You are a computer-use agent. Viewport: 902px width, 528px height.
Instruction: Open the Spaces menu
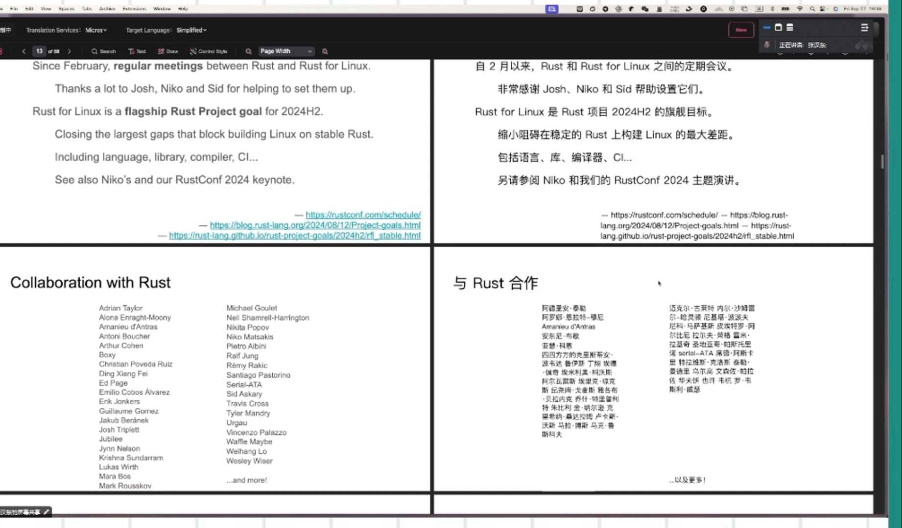coord(67,9)
